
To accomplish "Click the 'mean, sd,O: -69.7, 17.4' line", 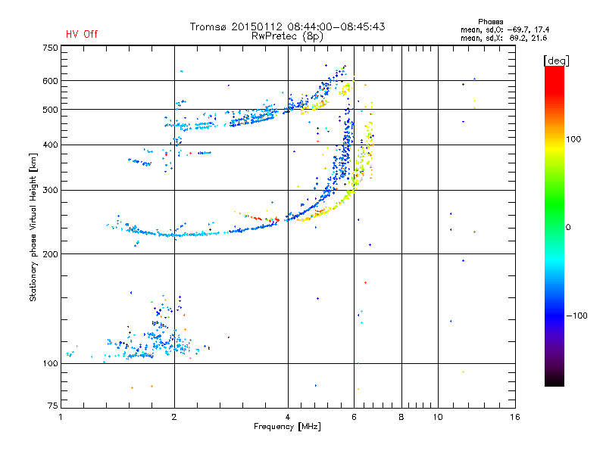I will [504, 30].
